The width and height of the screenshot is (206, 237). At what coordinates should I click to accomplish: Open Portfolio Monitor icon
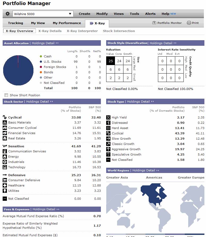click(x=154, y=23)
